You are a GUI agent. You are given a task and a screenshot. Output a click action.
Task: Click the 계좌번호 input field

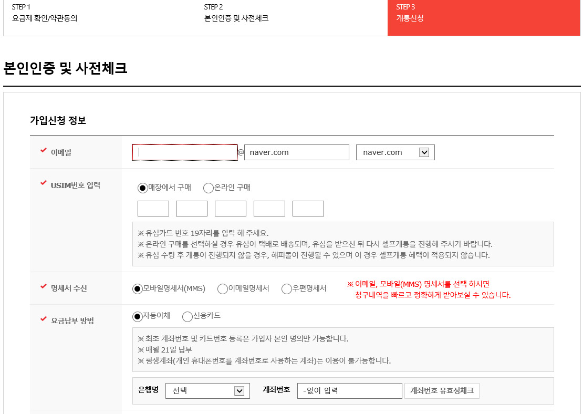(349, 391)
